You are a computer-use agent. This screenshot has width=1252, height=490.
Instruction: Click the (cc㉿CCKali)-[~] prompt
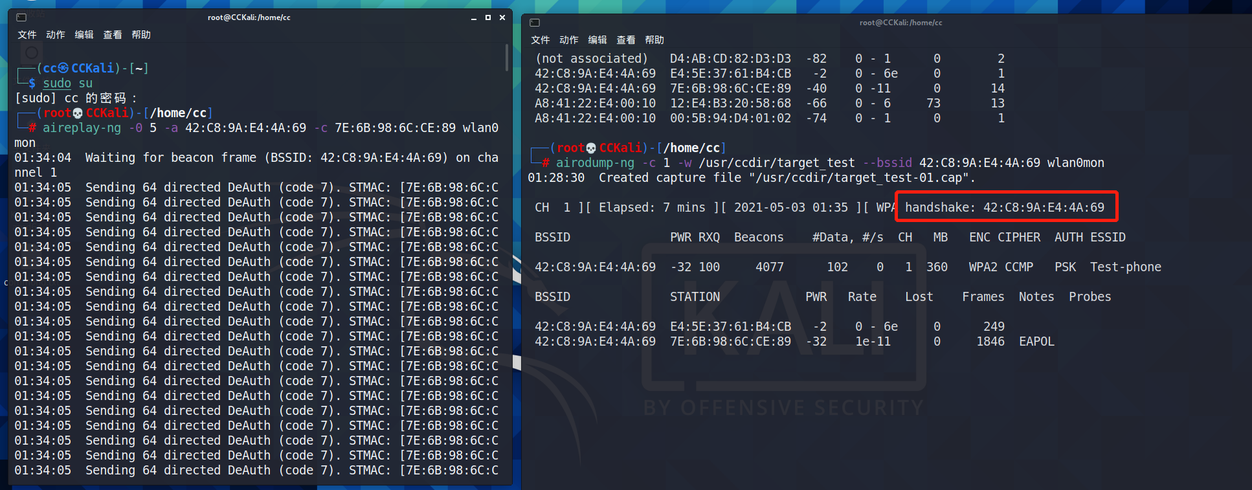pos(93,68)
